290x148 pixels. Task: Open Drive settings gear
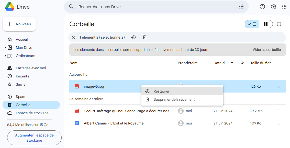click(274, 7)
